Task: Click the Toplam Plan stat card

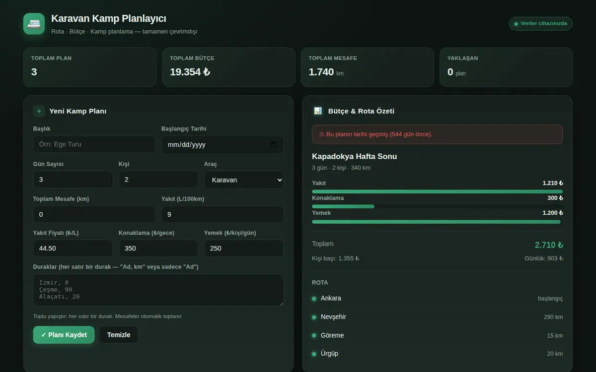Action: (x=90, y=67)
